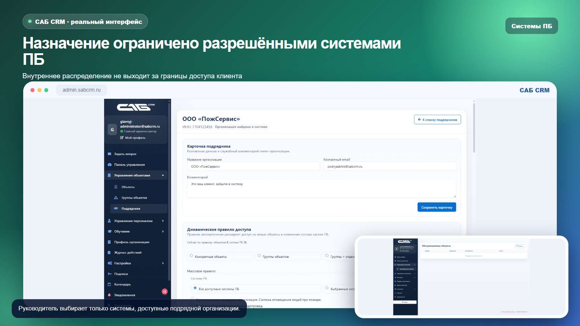Click the dashboard icon of Панель управления
This screenshot has height=326, width=580.
109,164
